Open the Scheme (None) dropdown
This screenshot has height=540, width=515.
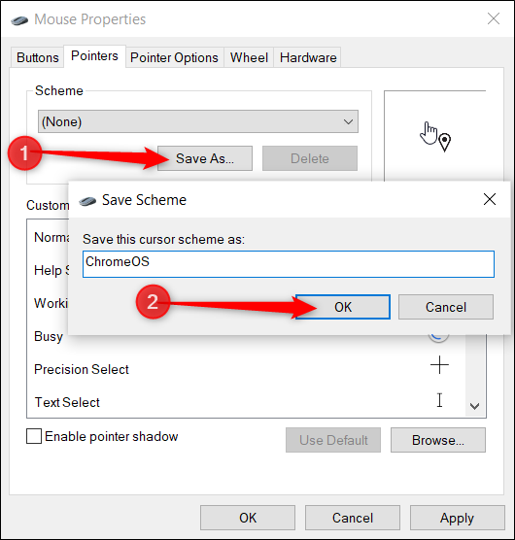pyautogui.click(x=198, y=121)
